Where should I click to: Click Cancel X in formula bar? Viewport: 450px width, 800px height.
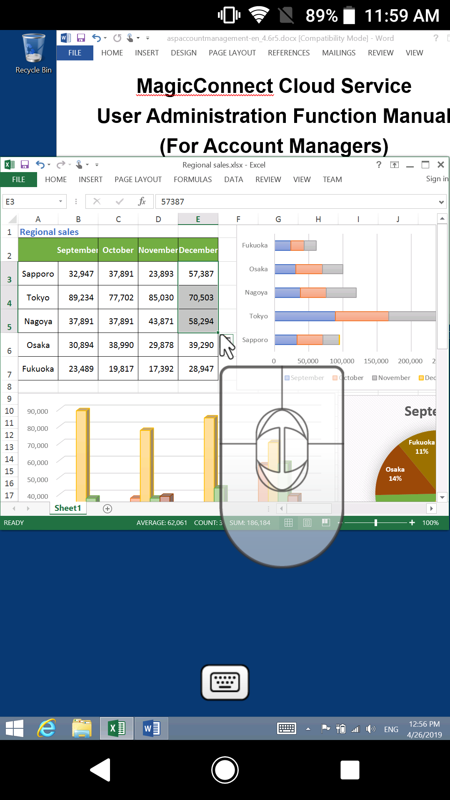click(x=97, y=202)
